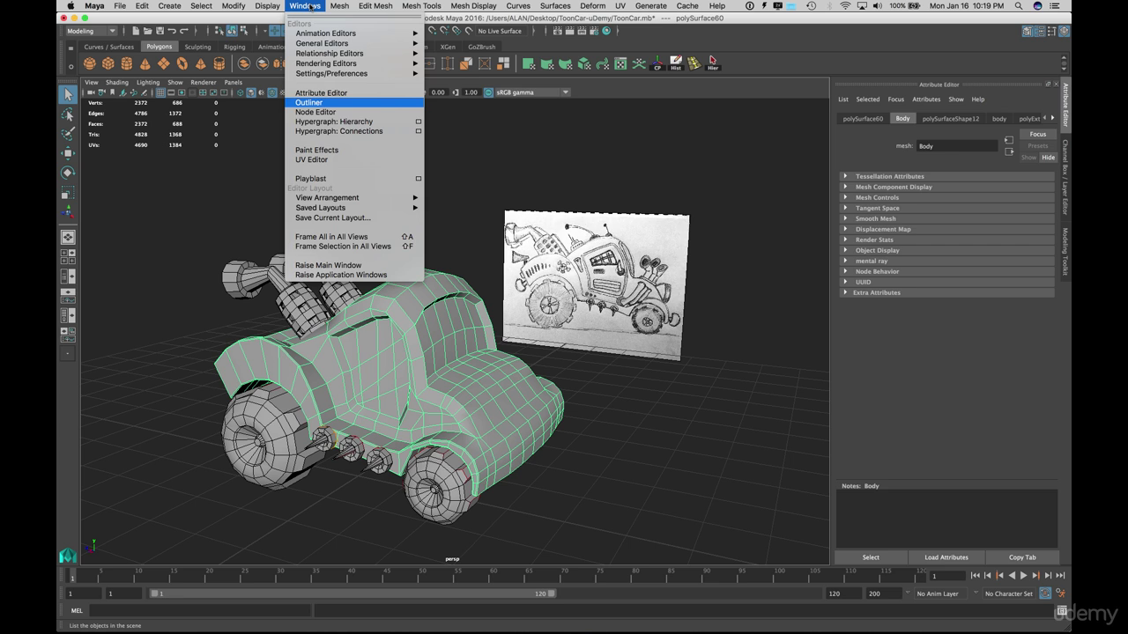Toggle Hypergraph: Connections option box
This screenshot has width=1128, height=634.
(x=418, y=131)
